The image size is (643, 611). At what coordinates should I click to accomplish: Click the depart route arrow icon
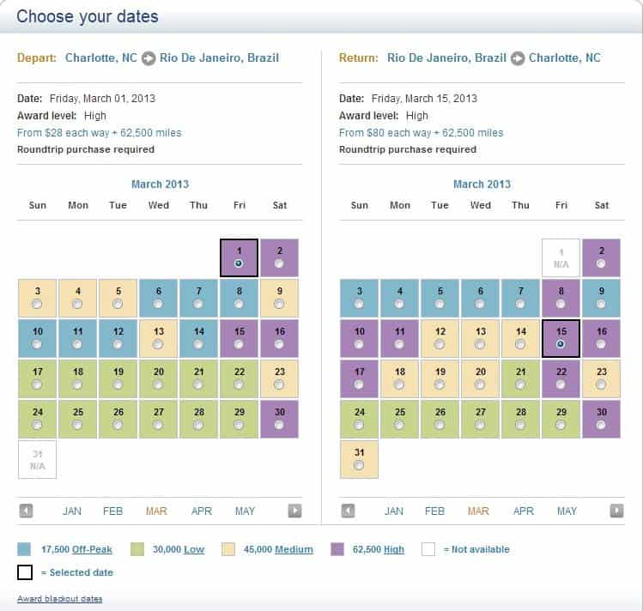[x=149, y=58]
